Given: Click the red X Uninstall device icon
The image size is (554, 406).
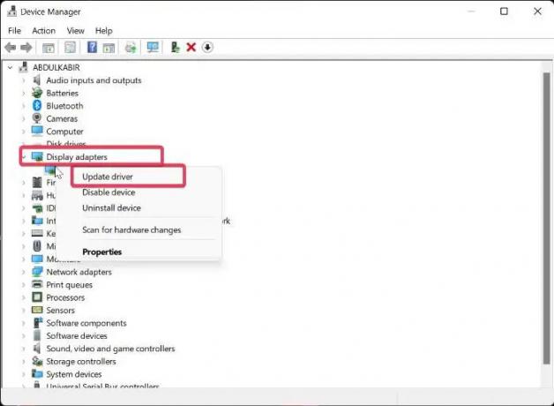Looking at the screenshot, I should coord(191,47).
